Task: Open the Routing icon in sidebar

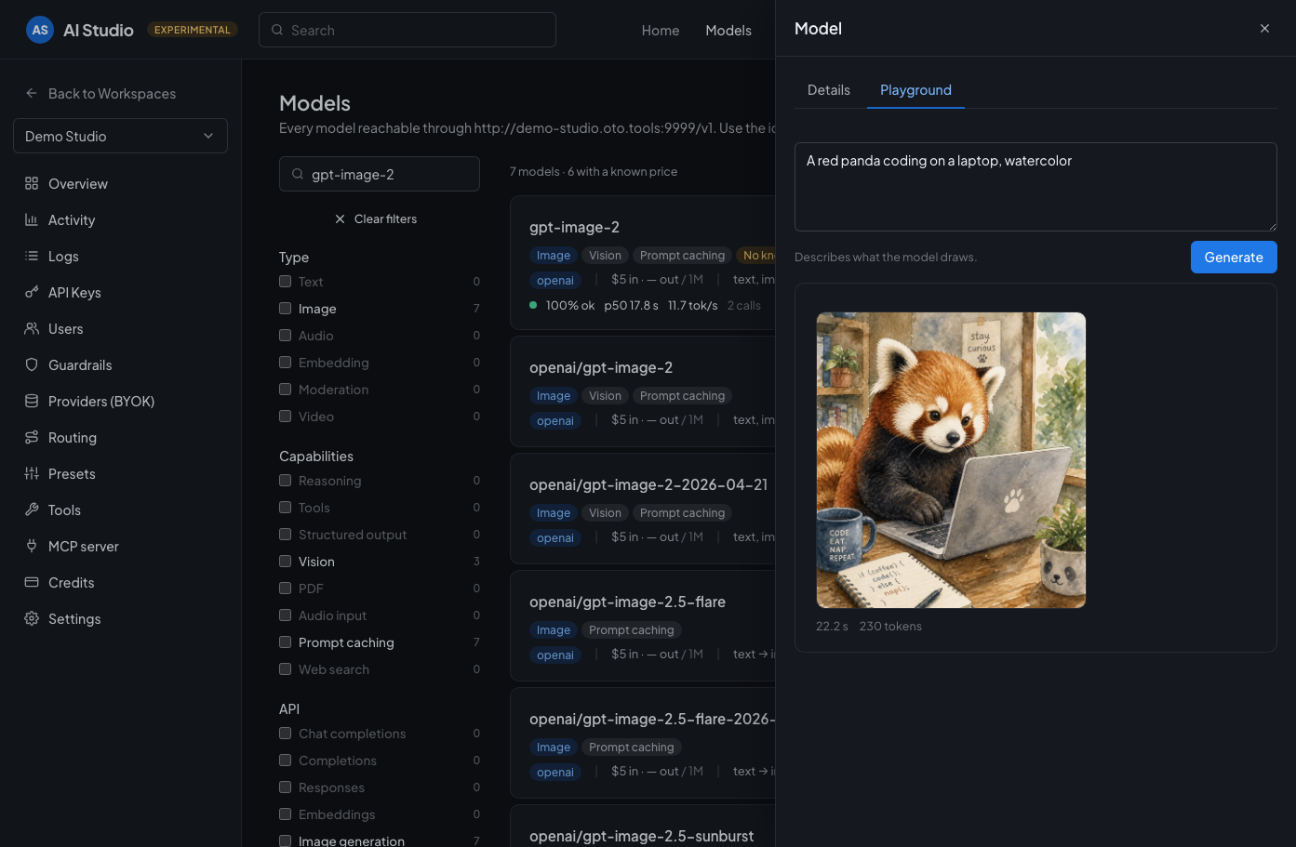Action: point(32,437)
